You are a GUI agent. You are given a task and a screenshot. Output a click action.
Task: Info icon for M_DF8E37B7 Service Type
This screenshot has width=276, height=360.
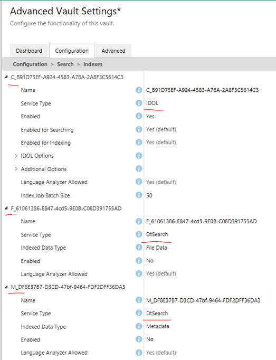139,313
